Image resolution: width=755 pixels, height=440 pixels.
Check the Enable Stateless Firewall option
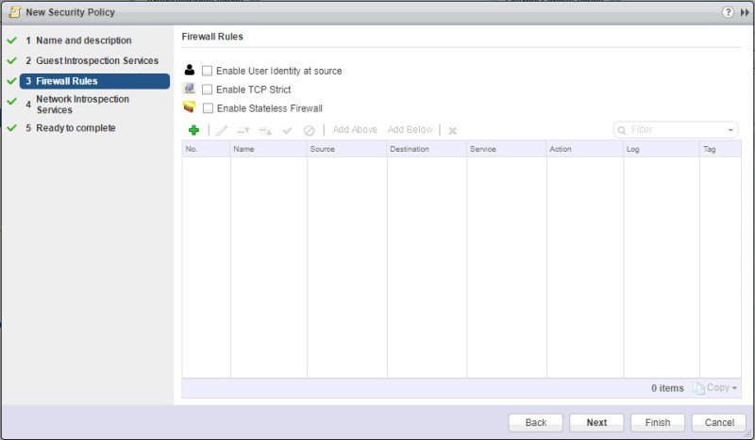point(208,108)
